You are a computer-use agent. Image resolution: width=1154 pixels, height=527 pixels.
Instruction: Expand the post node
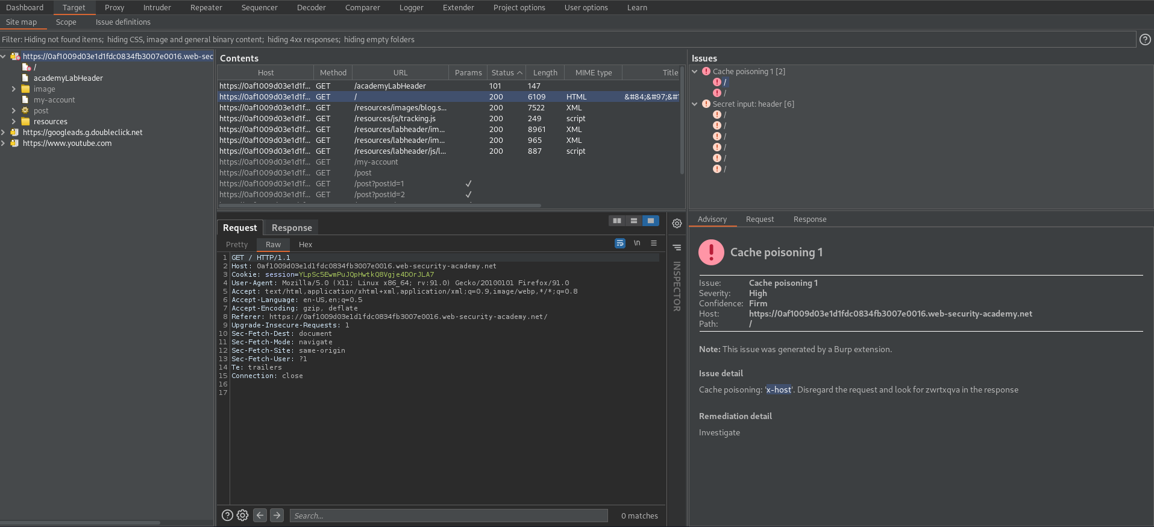coord(14,111)
